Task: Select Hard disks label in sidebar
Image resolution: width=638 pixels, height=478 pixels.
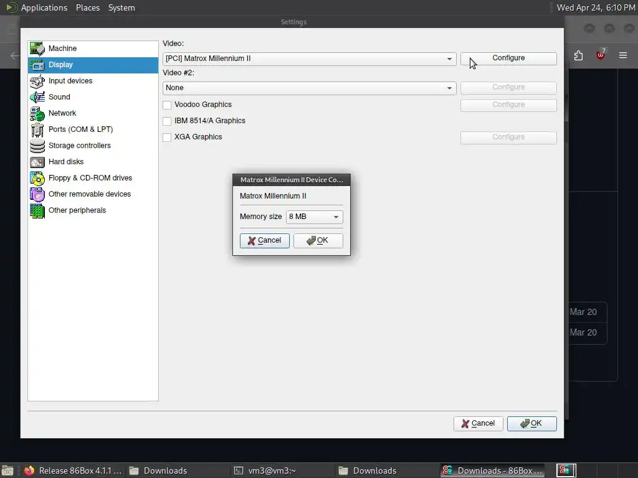Action: [x=66, y=162]
